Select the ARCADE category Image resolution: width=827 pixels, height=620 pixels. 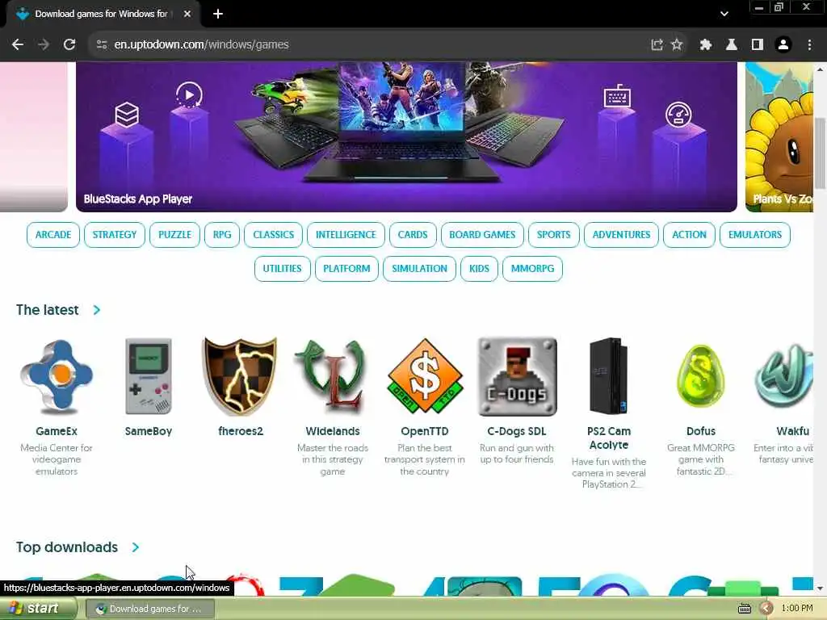point(52,235)
